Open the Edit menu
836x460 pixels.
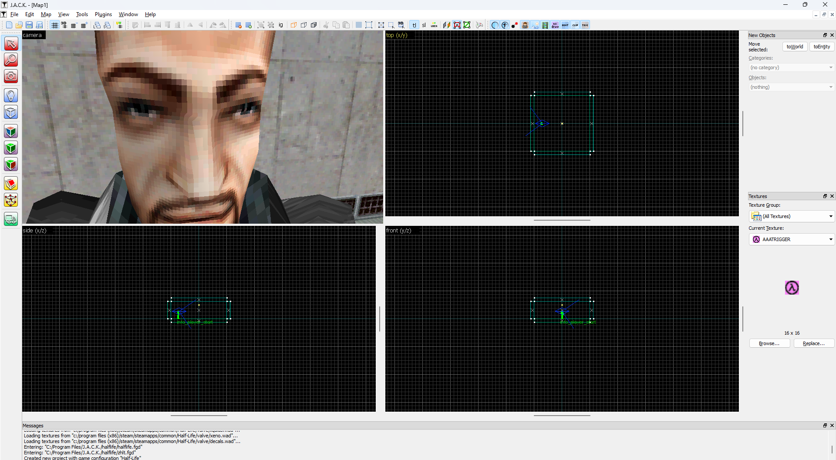(x=30, y=14)
